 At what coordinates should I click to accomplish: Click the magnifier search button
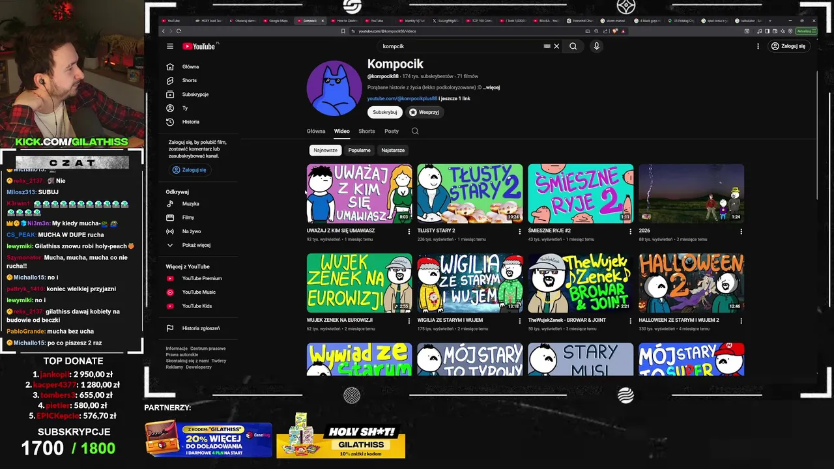[x=573, y=46]
